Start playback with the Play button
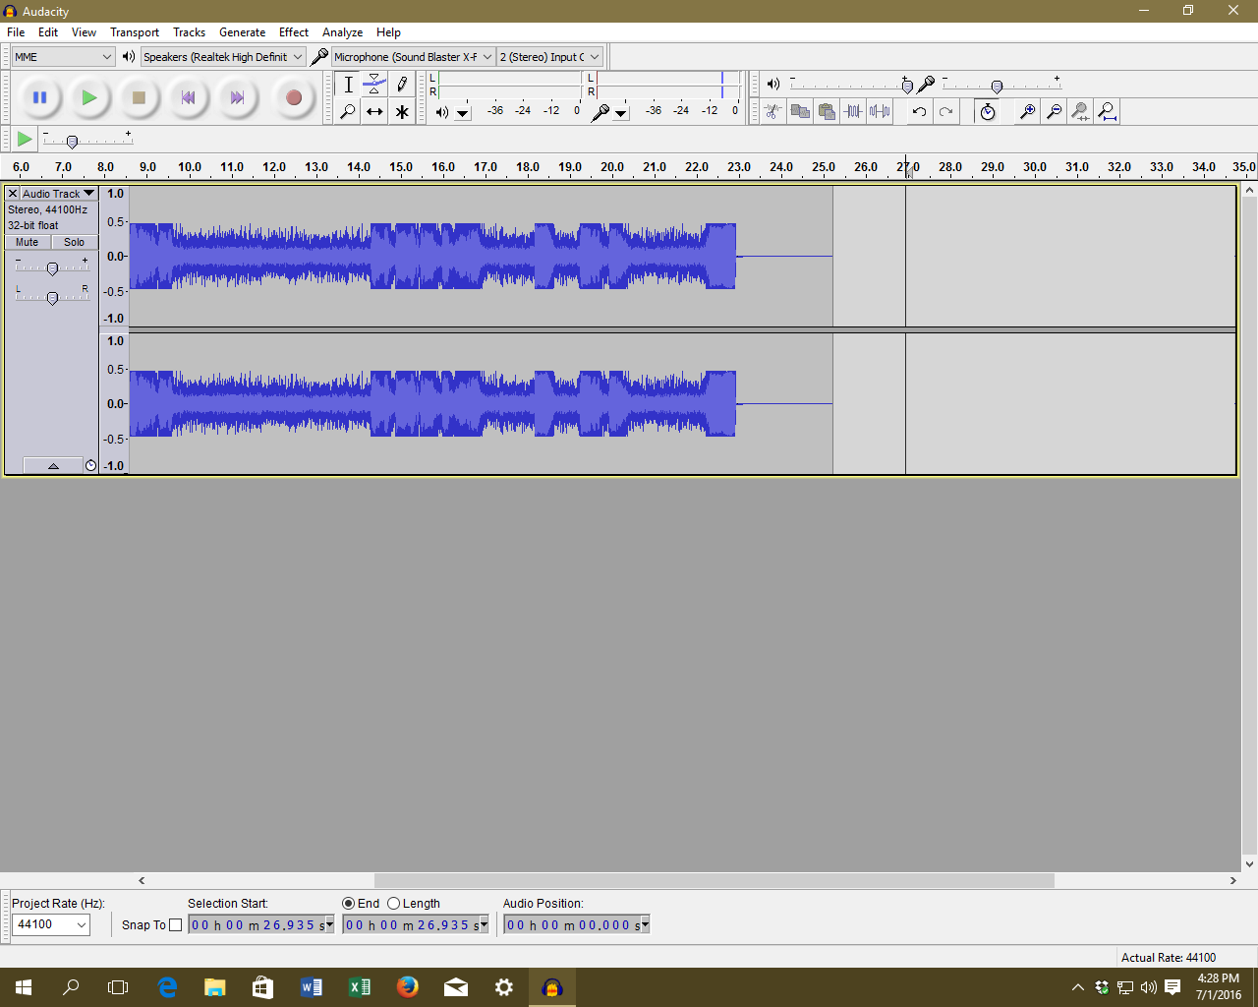This screenshot has height=1007, width=1258. click(x=89, y=97)
